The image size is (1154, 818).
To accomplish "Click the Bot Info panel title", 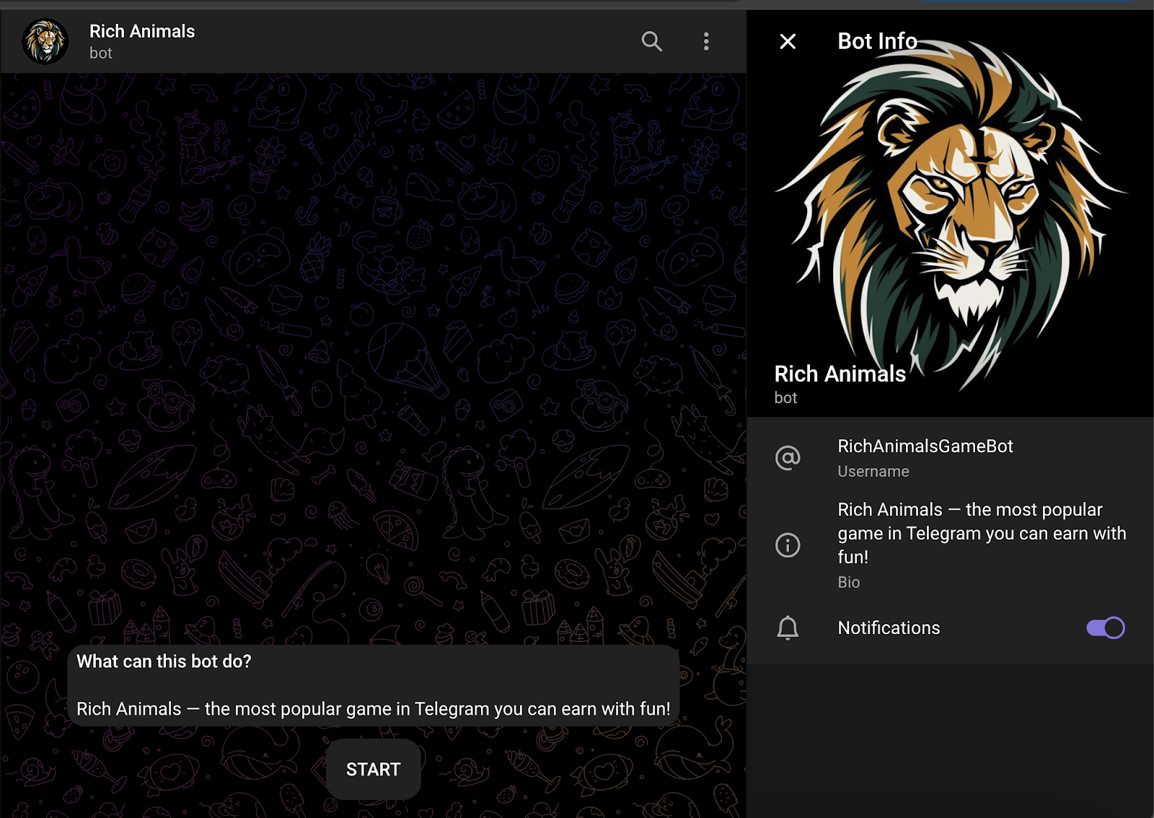I will [877, 41].
